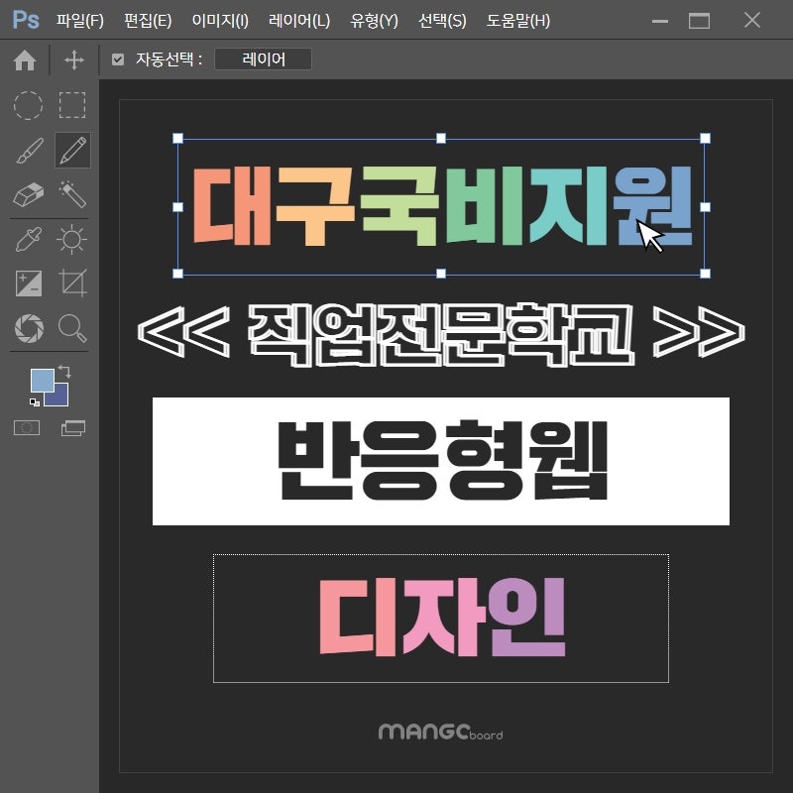Select the Magic Wand tool
793x793 pixels.
(72, 194)
